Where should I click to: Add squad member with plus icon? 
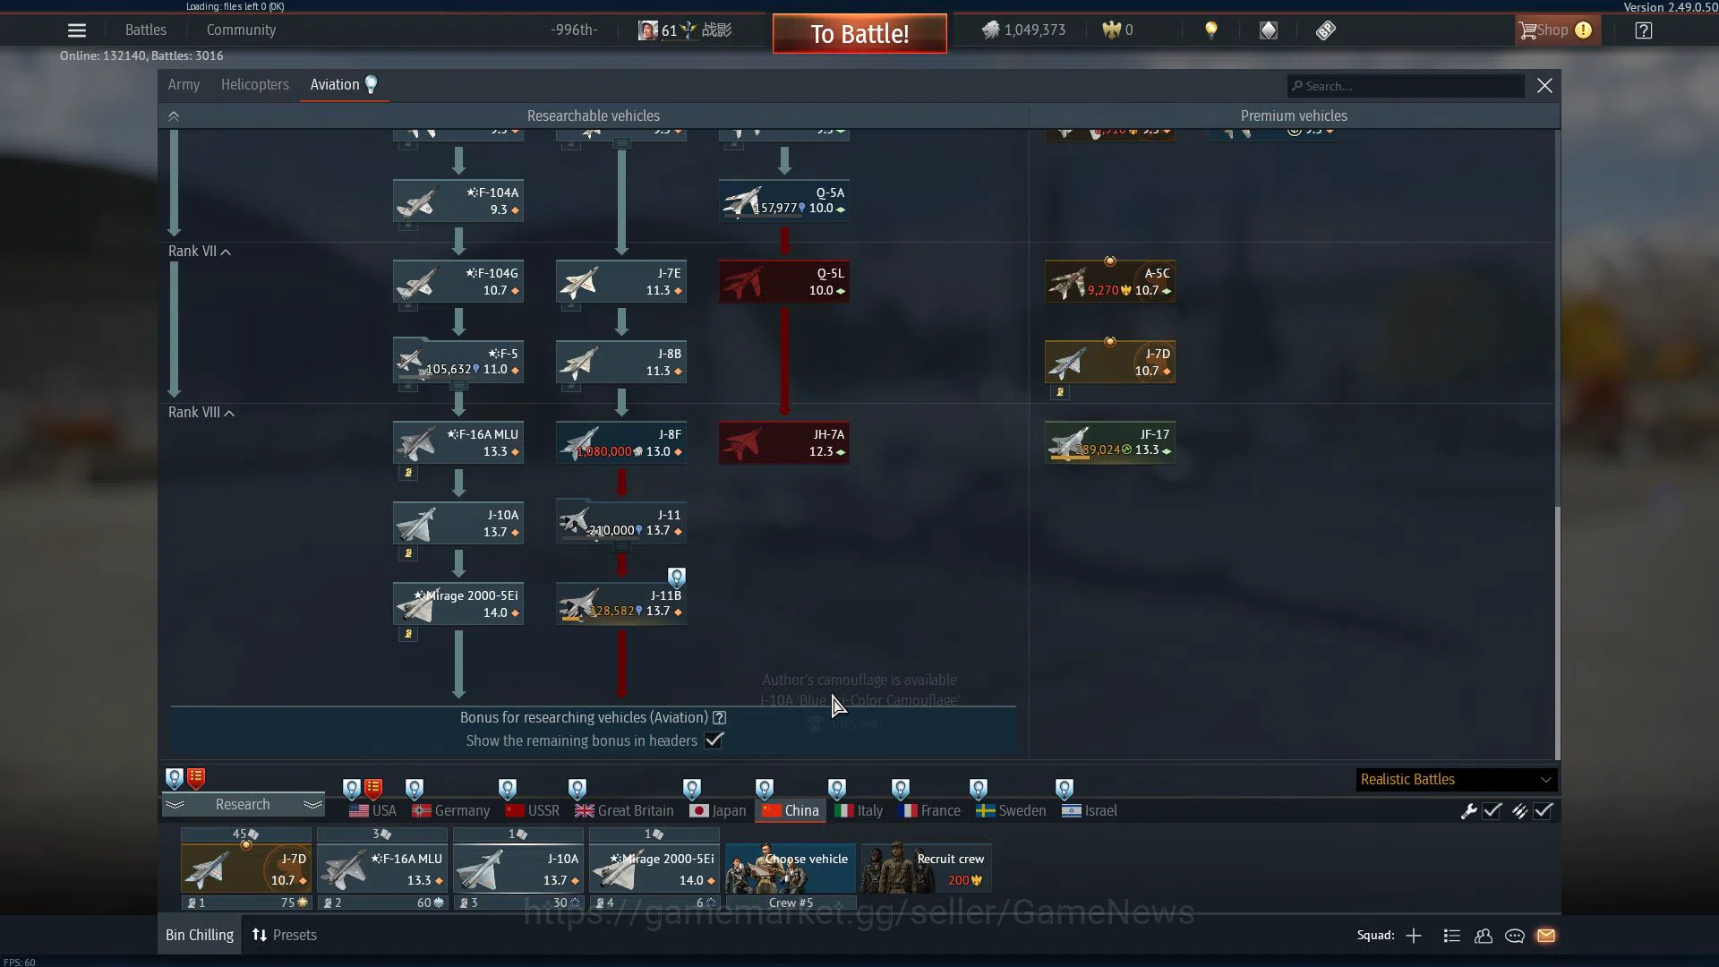(x=1414, y=936)
